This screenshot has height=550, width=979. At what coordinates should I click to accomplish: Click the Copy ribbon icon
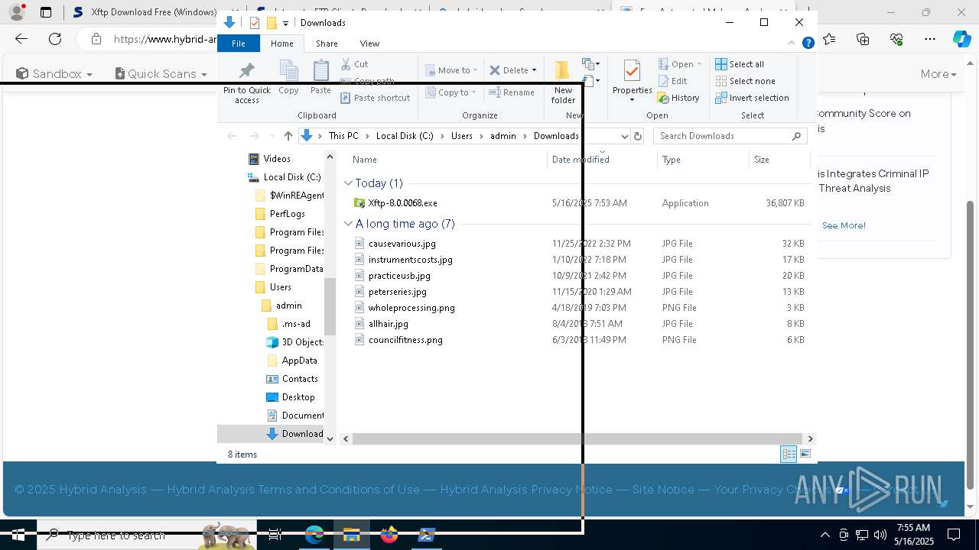[288, 77]
